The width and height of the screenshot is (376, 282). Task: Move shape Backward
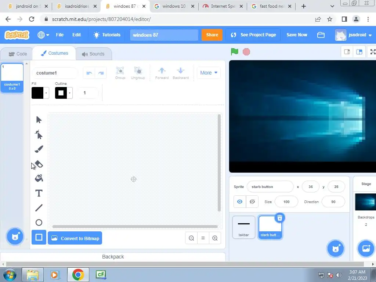(181, 73)
